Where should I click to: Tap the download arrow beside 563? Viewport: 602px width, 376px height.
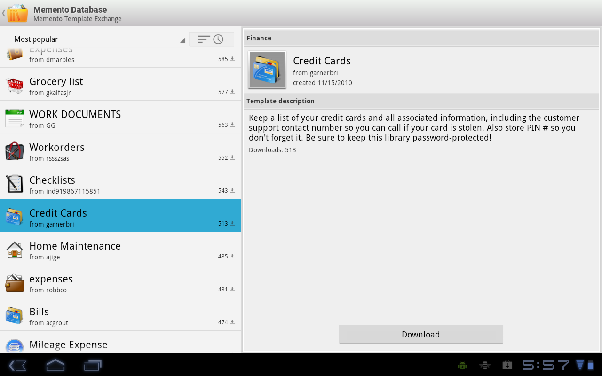point(232,125)
